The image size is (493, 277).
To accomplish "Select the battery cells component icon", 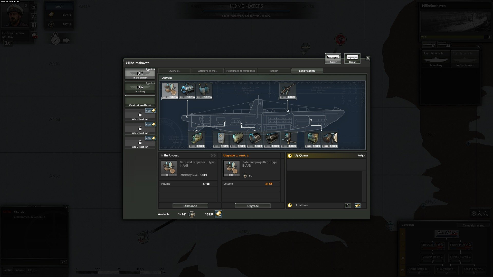I will [313, 140].
